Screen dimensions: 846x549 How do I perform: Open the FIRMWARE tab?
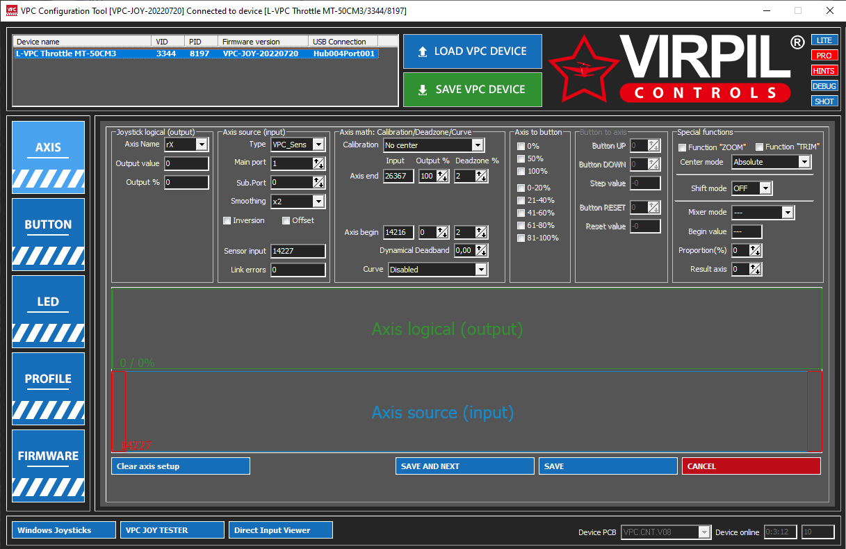49,466
